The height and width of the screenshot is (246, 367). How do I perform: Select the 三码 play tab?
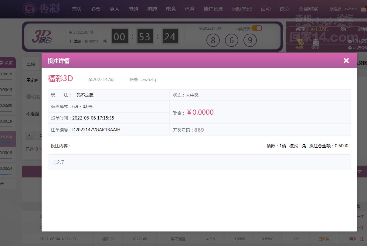(x=31, y=64)
